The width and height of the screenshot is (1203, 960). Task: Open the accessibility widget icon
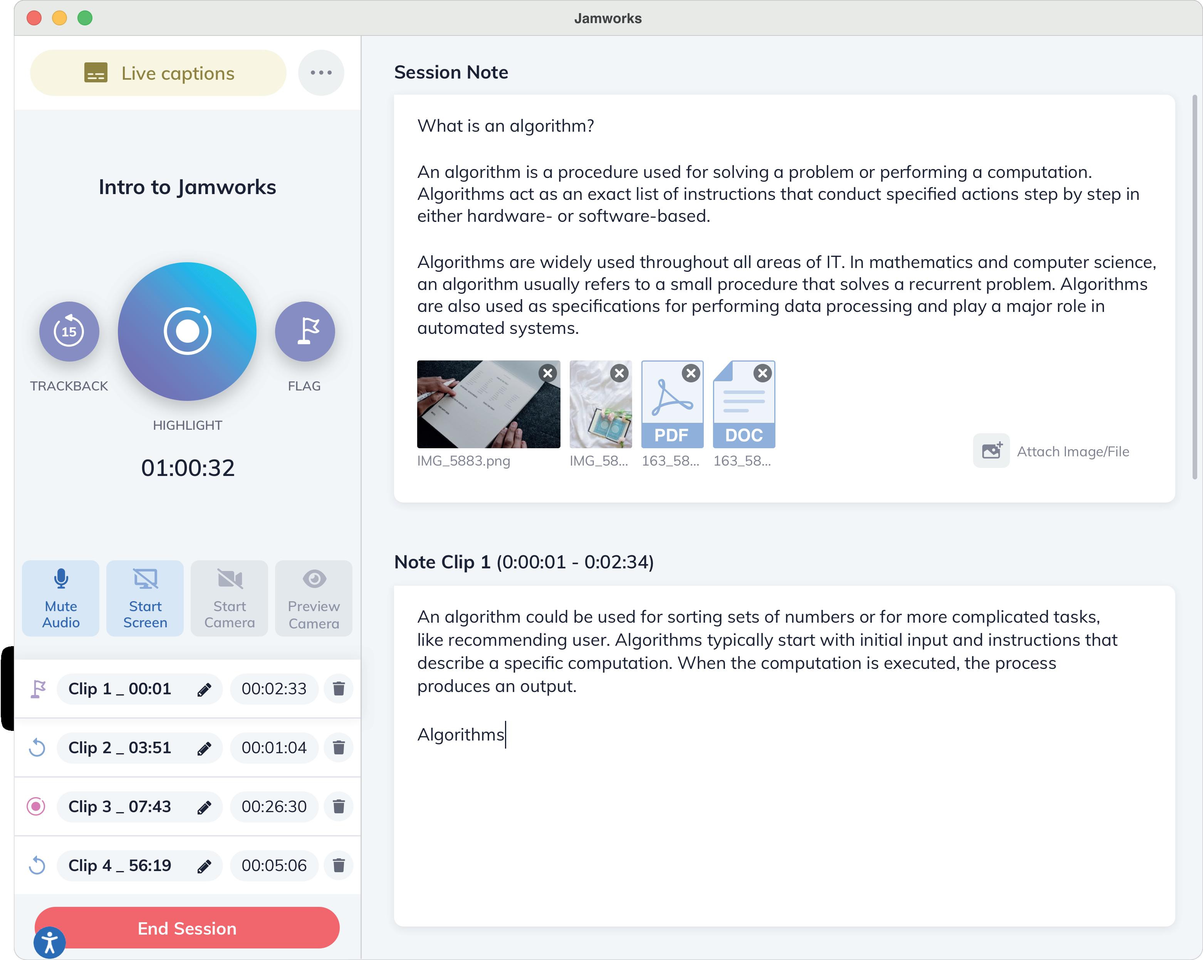click(50, 943)
